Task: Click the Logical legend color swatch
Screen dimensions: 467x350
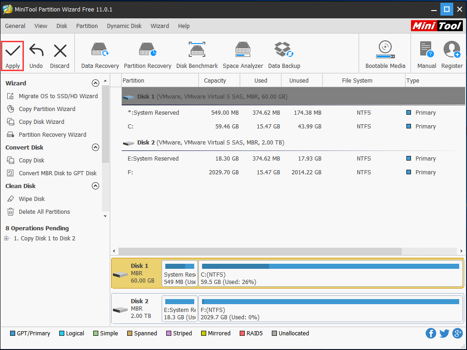Action: [x=62, y=333]
